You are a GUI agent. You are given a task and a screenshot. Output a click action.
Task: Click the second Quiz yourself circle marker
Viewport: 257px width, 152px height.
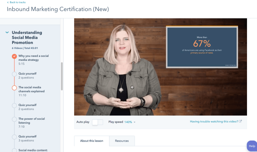click(14, 106)
